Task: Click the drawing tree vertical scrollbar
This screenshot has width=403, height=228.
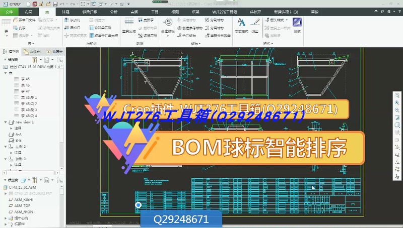Action: (x=62, y=118)
